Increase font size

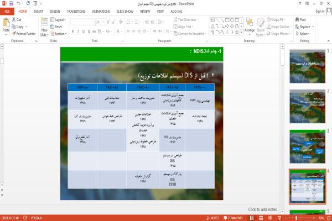click(x=108, y=22)
